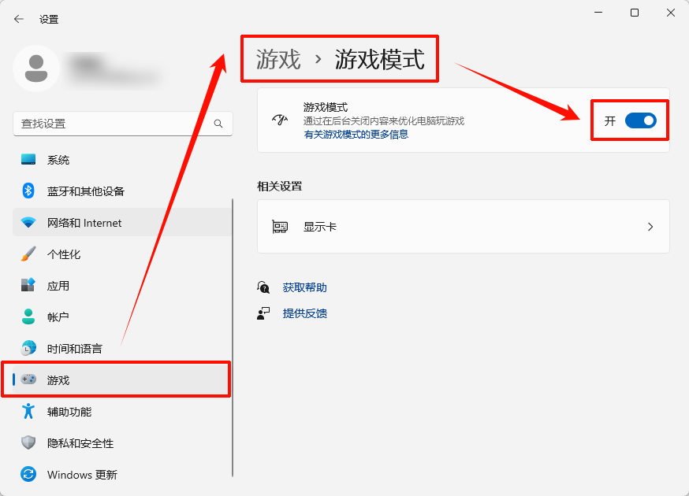Click the search magnifier icon
The height and width of the screenshot is (496, 689).
pyautogui.click(x=218, y=124)
